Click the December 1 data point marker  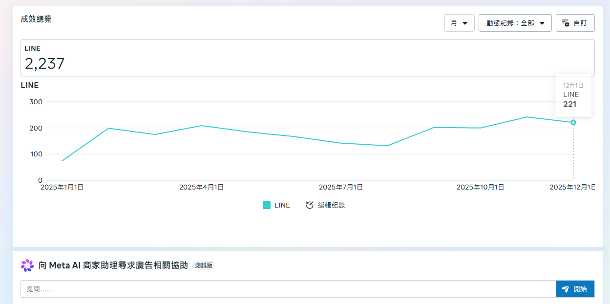pyautogui.click(x=573, y=122)
